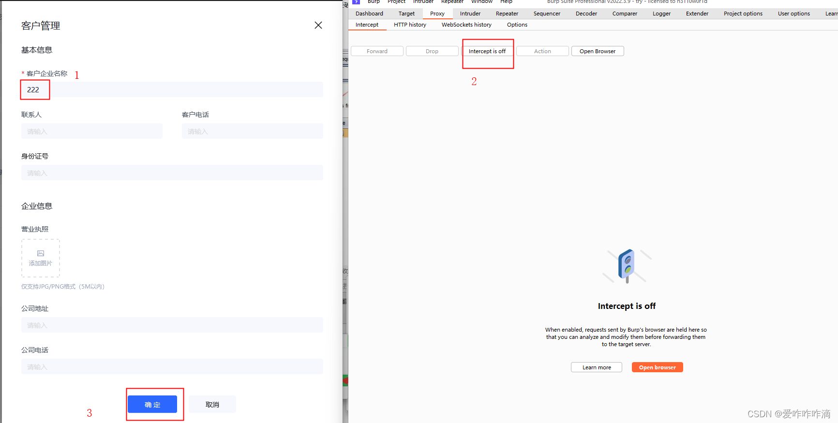The width and height of the screenshot is (838, 423).
Task: Open the Comparer tab
Action: 625,14
